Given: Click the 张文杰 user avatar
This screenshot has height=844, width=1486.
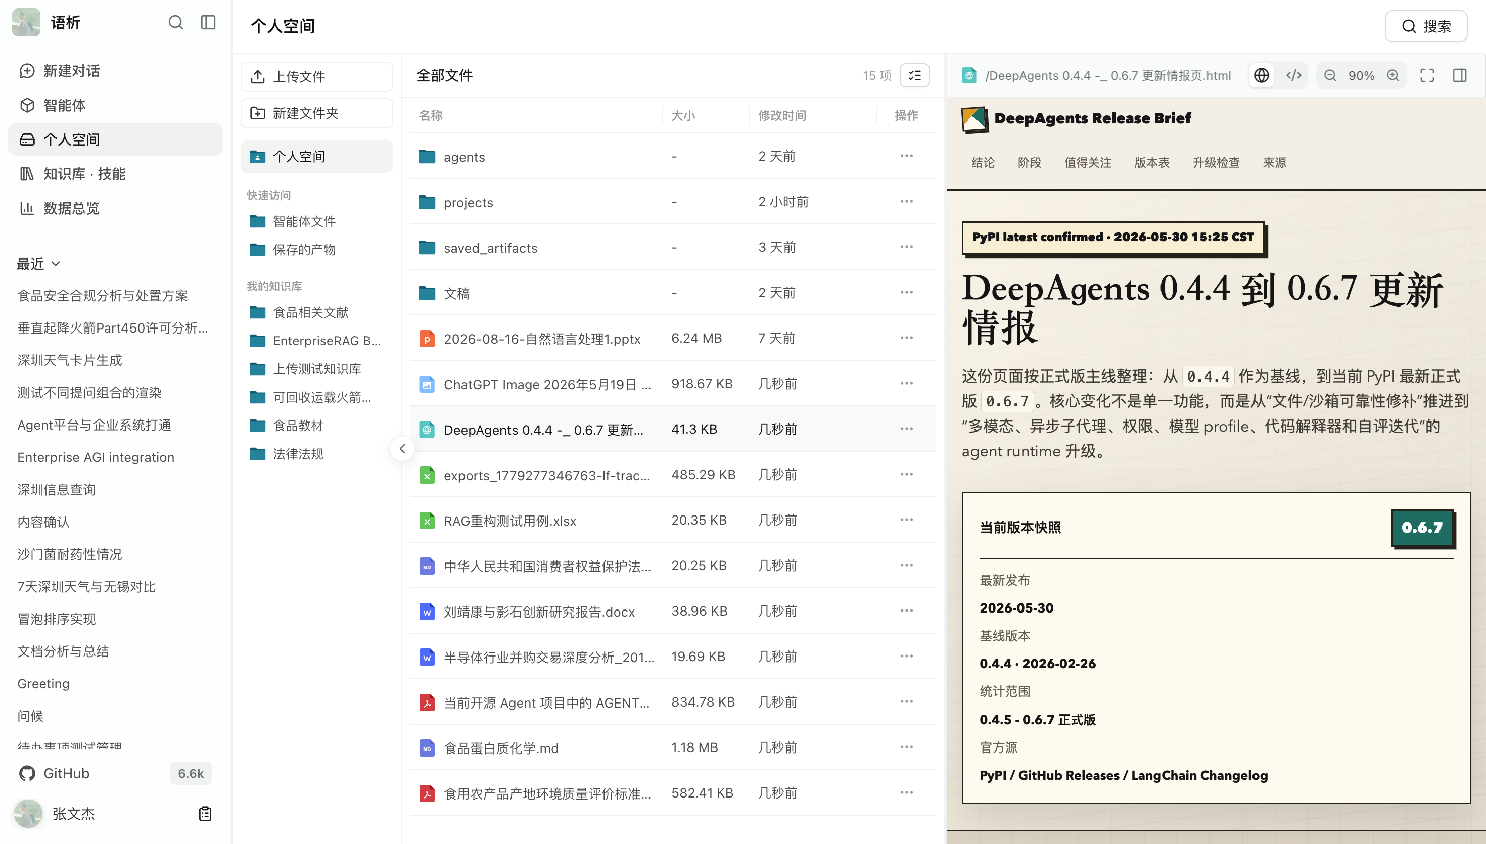Looking at the screenshot, I should pyautogui.click(x=28, y=814).
